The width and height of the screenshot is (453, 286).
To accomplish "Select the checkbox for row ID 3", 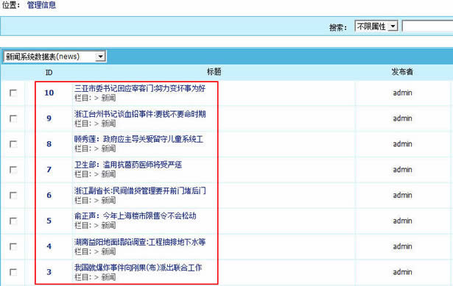I will click(13, 272).
